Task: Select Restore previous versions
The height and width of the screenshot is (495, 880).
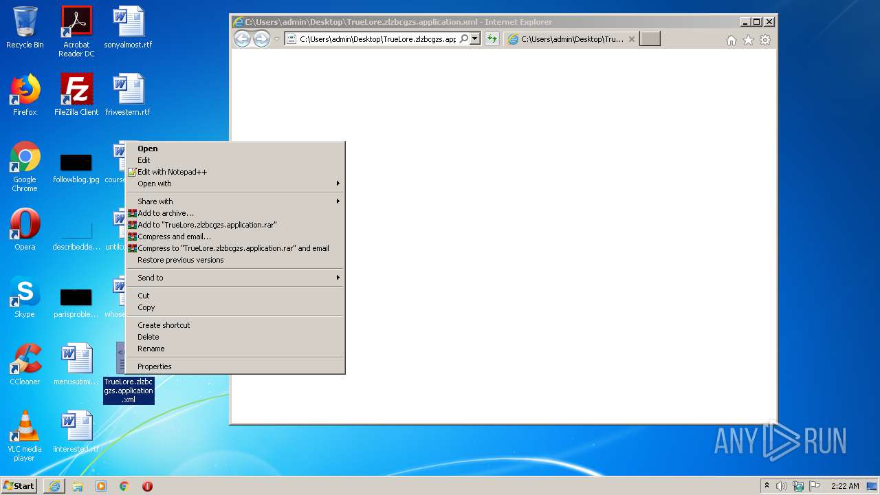Action: point(235,260)
